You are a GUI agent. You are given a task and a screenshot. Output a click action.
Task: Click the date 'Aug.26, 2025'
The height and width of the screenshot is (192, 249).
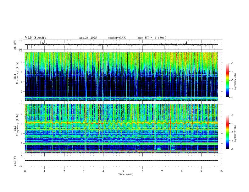(x=88, y=38)
